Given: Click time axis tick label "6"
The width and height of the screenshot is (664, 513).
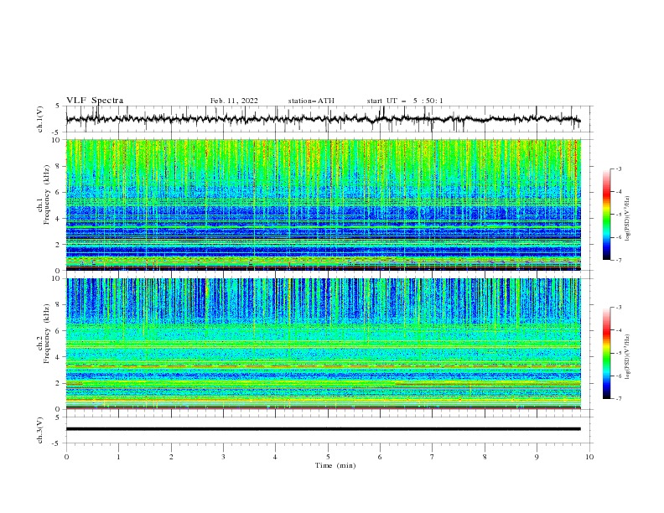Looking at the screenshot, I should [380, 457].
